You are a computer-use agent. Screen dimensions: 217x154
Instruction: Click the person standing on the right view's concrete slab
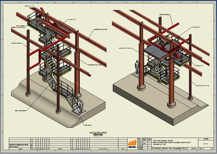tap(137, 67)
